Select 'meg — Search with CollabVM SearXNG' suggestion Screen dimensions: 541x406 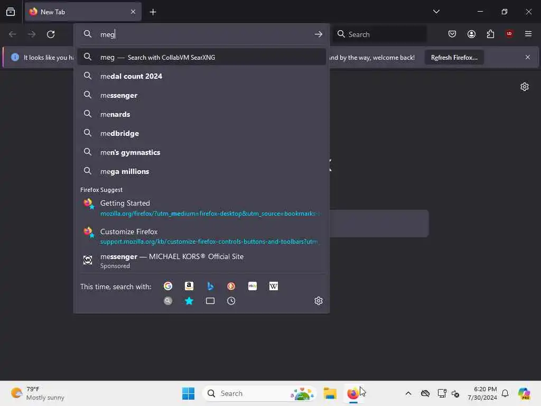201,57
